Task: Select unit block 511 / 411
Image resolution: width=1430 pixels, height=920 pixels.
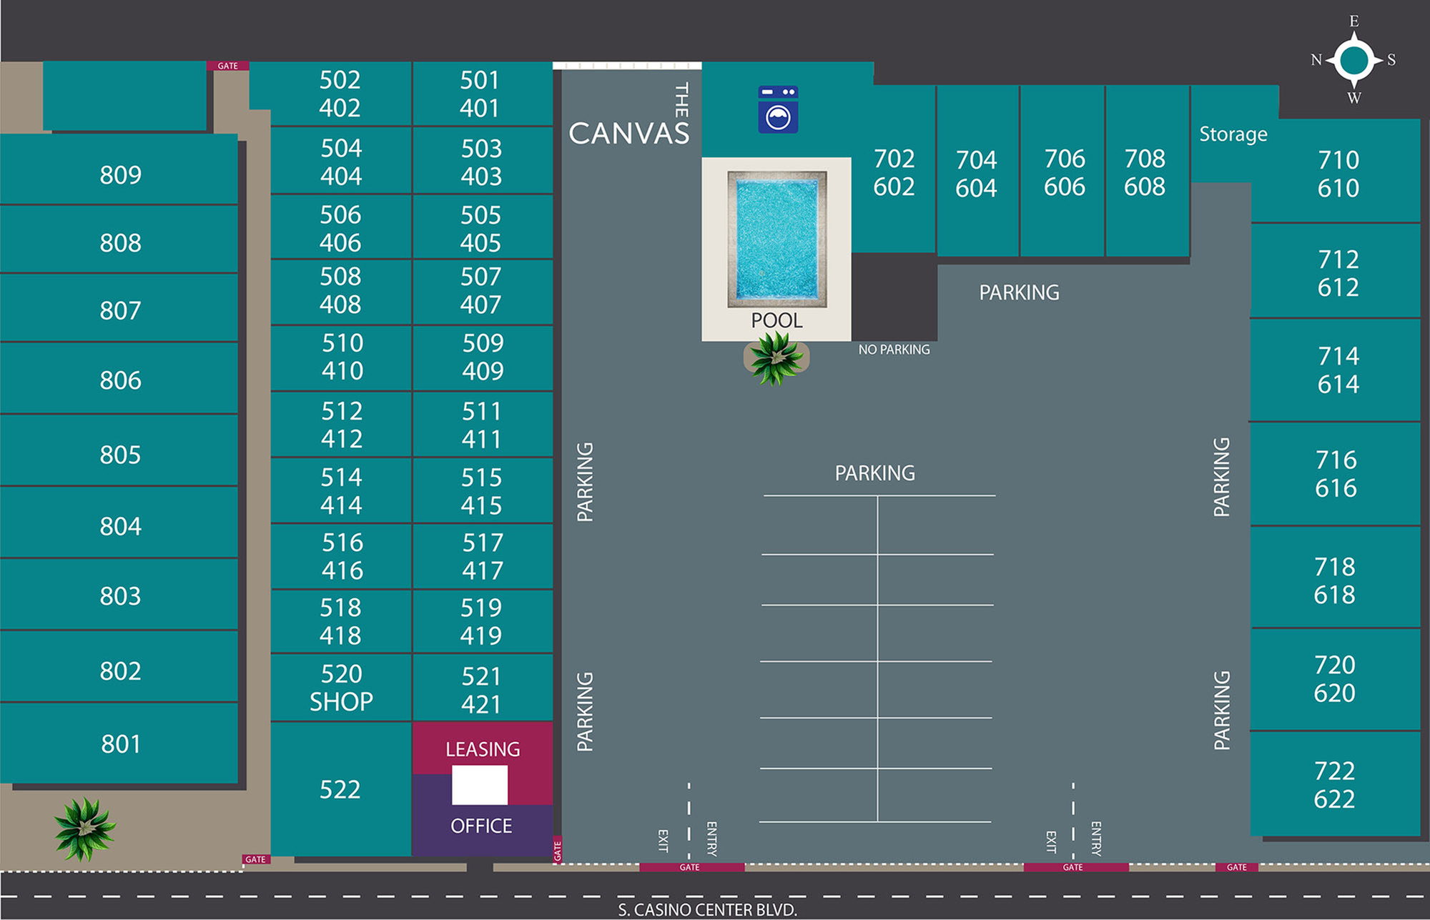Action: [x=483, y=425]
